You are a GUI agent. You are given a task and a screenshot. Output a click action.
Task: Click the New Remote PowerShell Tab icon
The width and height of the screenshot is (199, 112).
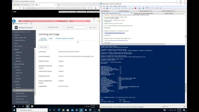pyautogui.click(x=140, y=8)
